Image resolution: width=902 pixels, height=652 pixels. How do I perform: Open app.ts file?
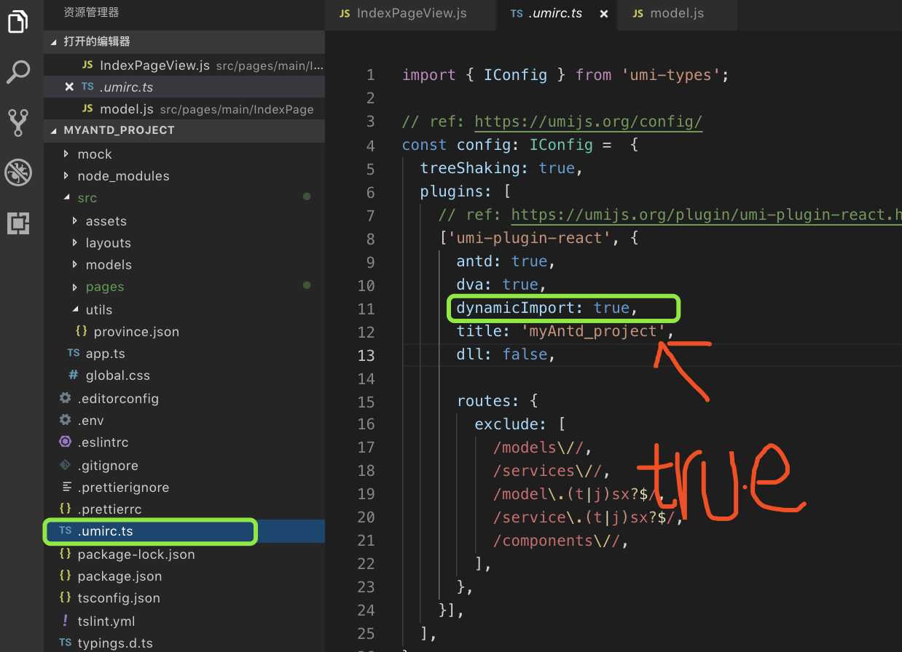coord(105,354)
